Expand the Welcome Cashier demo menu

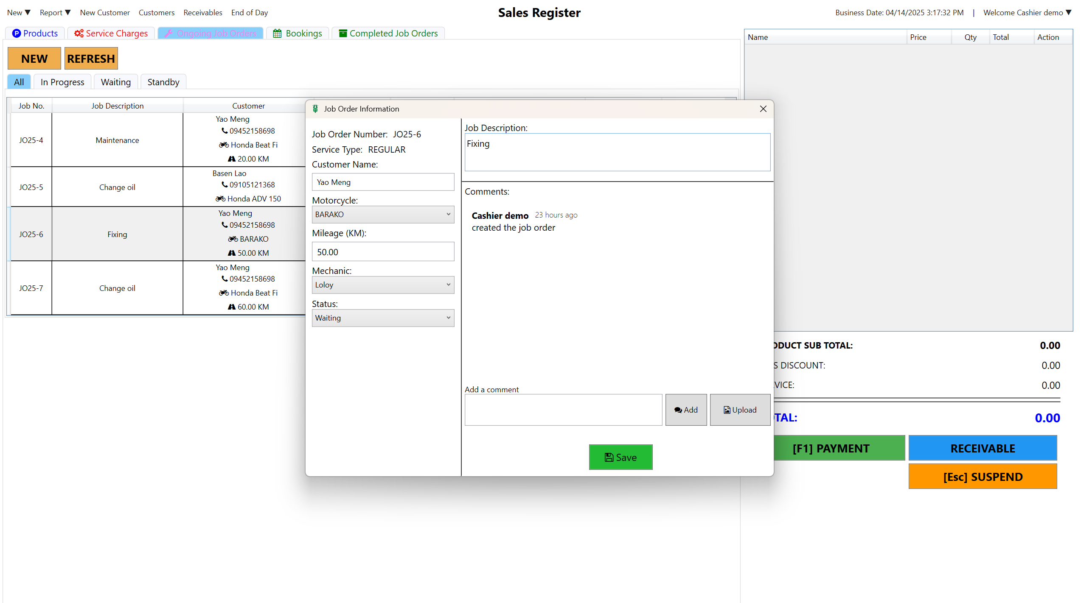[1027, 12]
